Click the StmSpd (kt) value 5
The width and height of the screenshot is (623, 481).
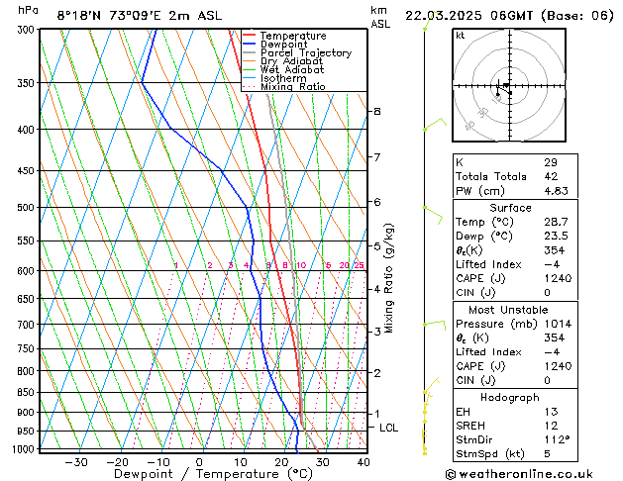pyautogui.click(x=547, y=454)
